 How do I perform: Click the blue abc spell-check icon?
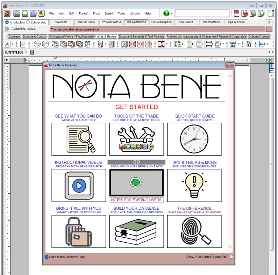click(111, 44)
